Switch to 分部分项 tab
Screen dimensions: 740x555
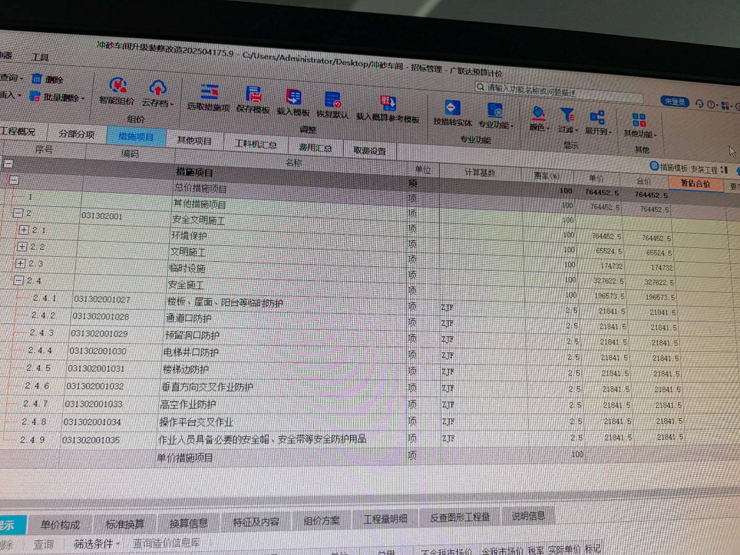point(77,134)
